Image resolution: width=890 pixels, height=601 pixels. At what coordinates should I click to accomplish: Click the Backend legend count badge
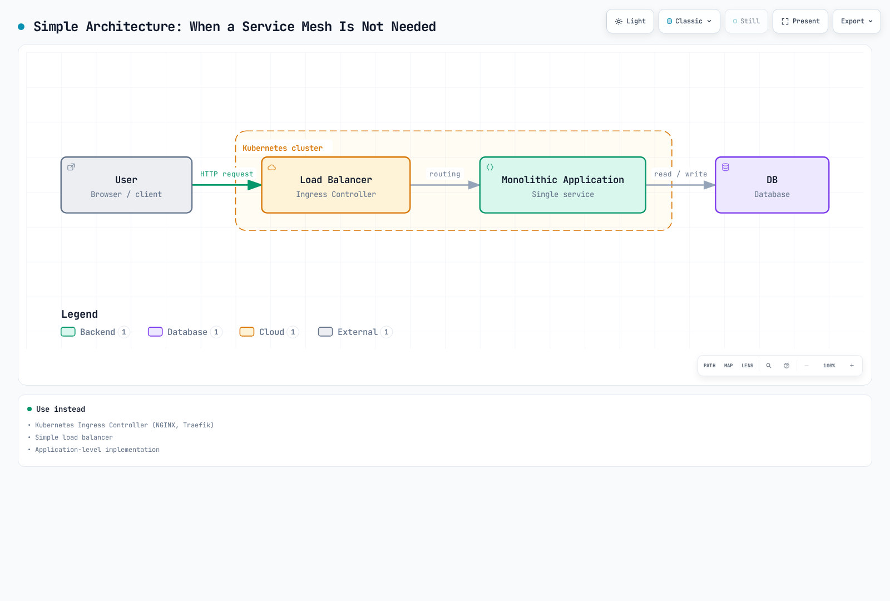click(124, 332)
